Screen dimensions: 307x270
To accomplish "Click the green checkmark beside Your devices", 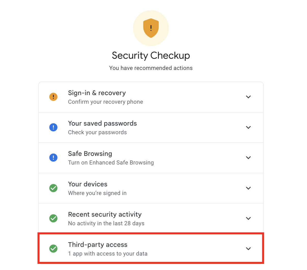I will point(53,188).
